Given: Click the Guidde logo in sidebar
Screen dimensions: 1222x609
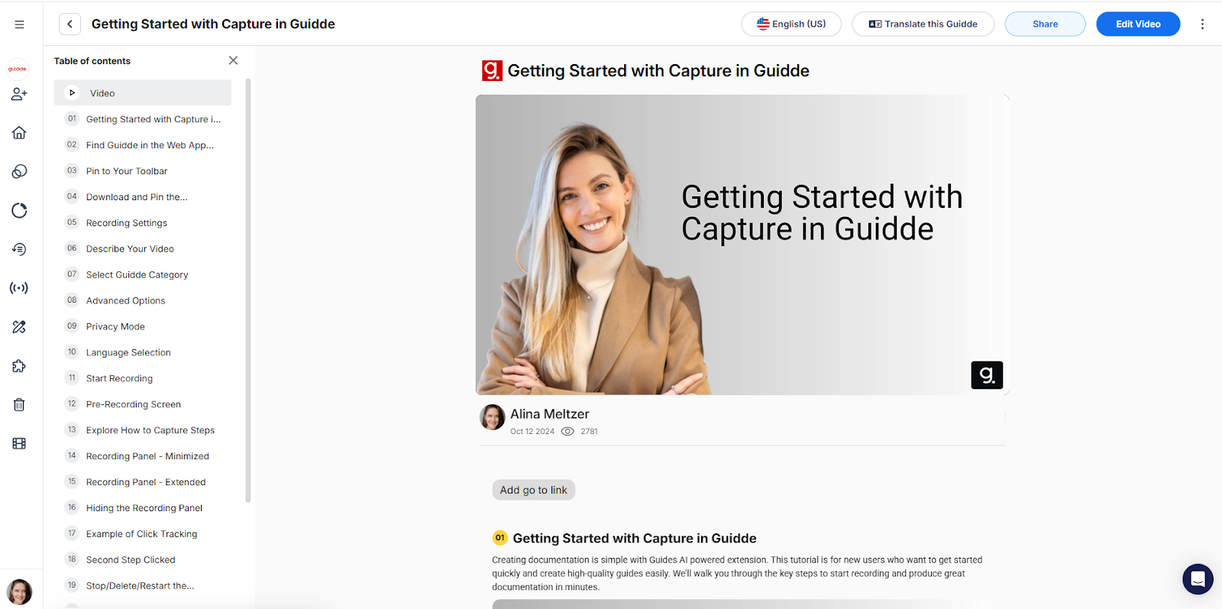Looking at the screenshot, I should coord(18,69).
